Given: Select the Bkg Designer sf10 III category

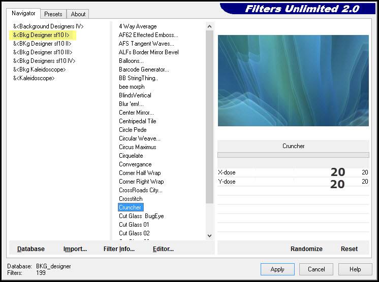Looking at the screenshot, I should [43, 52].
